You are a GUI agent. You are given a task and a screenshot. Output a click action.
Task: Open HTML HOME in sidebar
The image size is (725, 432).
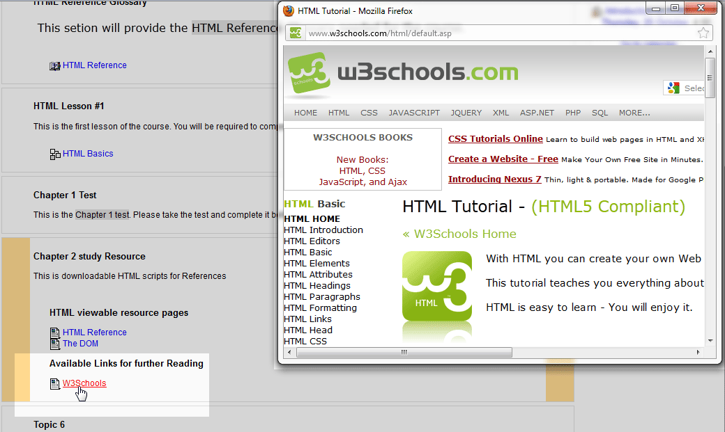pos(312,218)
